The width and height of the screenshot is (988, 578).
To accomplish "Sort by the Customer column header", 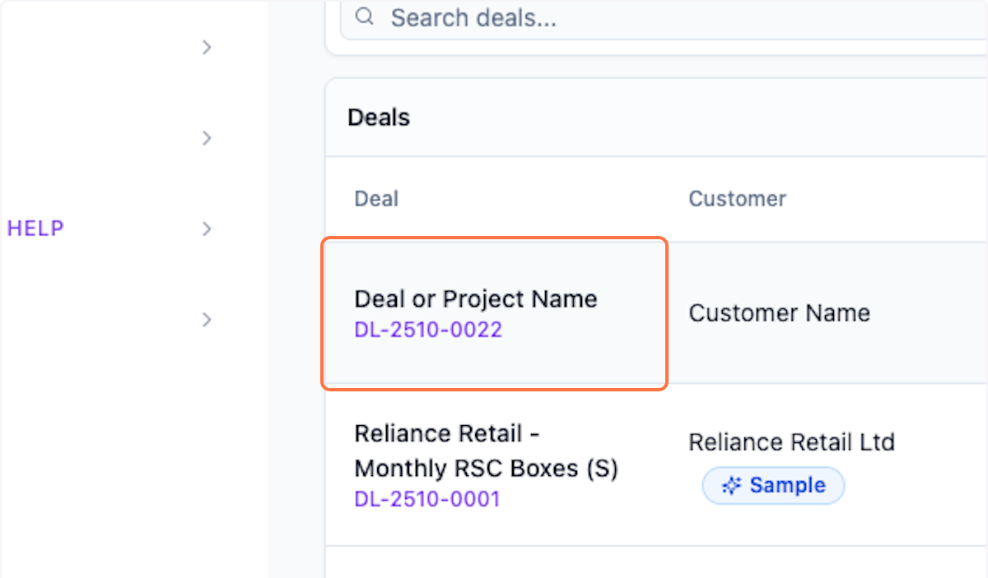I will pos(737,198).
